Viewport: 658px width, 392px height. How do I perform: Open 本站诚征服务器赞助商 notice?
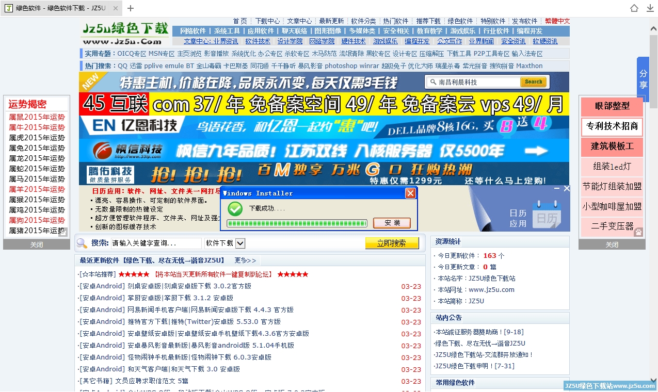coord(479,332)
